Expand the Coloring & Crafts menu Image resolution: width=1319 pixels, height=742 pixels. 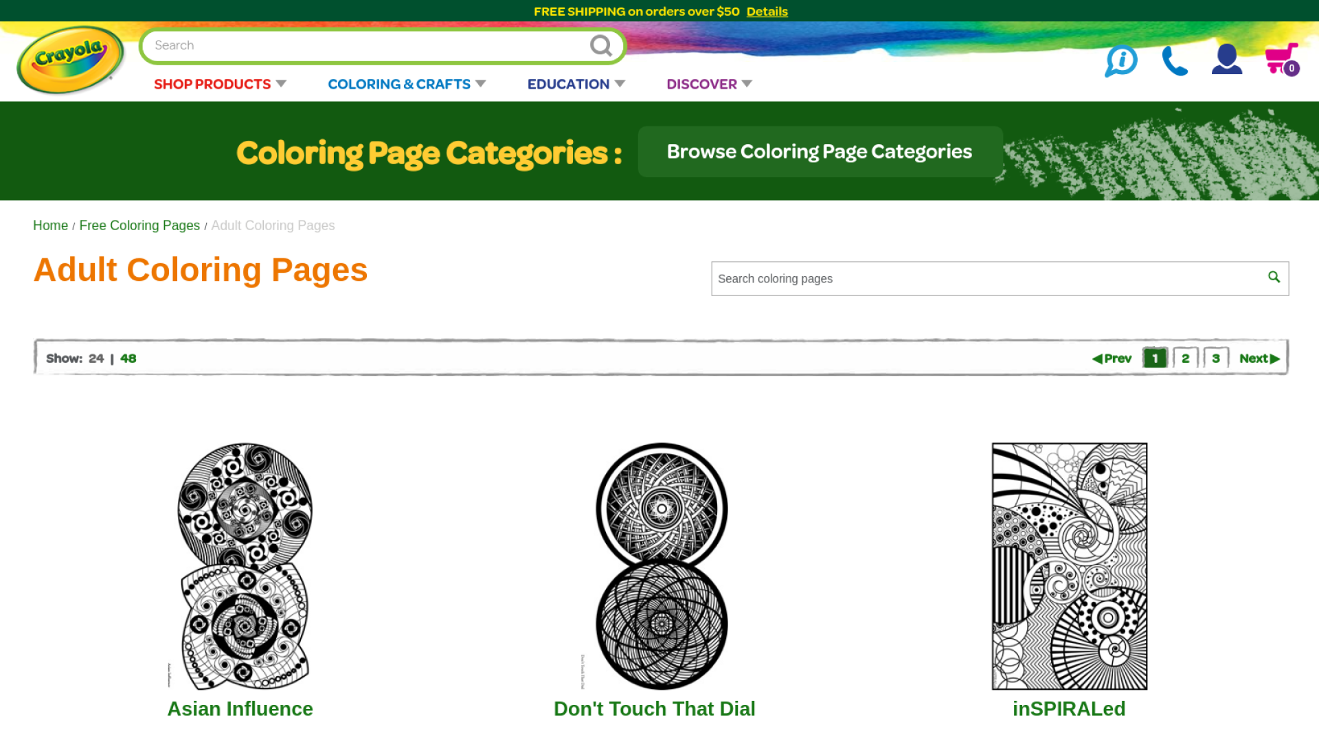click(407, 84)
